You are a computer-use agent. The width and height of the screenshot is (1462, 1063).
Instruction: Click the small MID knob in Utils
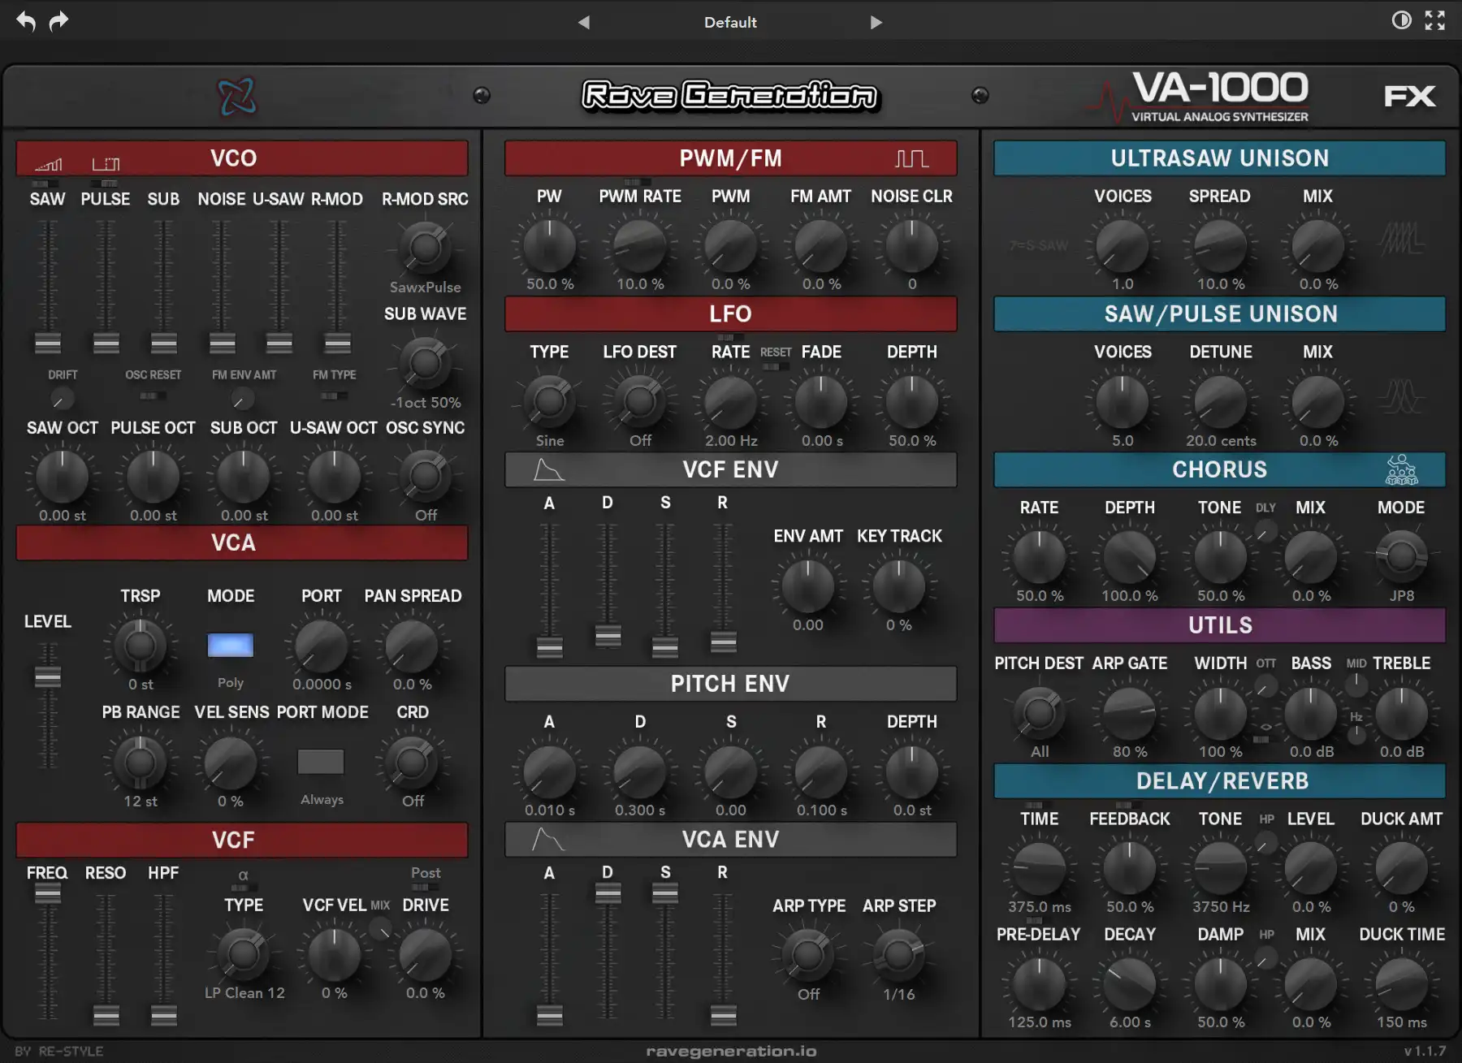pyautogui.click(x=1356, y=685)
